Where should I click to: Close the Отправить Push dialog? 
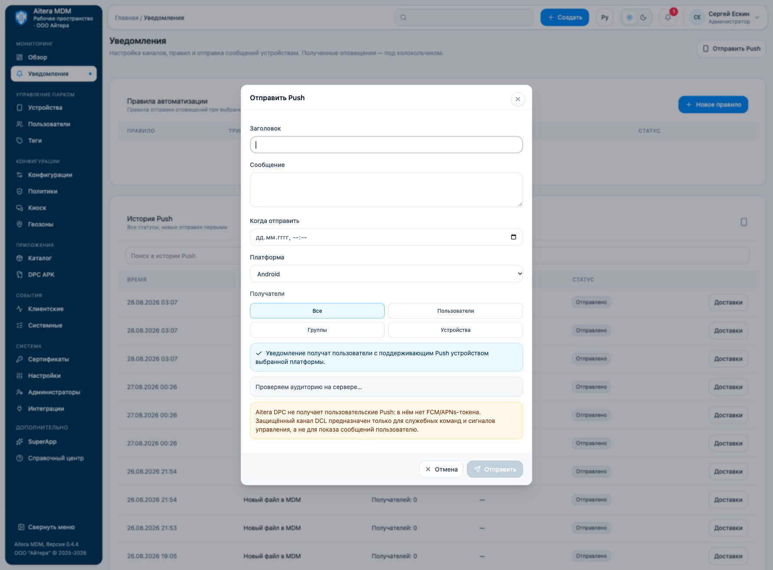click(518, 99)
